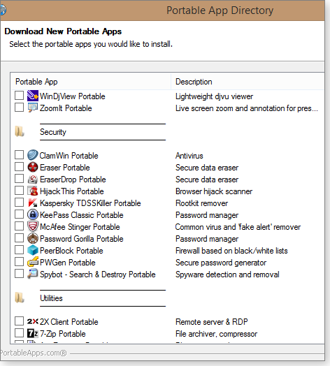Enable the PeerBlock Portable checkbox
The image size is (330, 366).
[19, 250]
